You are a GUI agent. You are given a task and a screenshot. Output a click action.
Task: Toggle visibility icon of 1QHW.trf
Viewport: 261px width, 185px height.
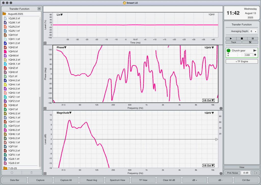(x=5, y=56)
